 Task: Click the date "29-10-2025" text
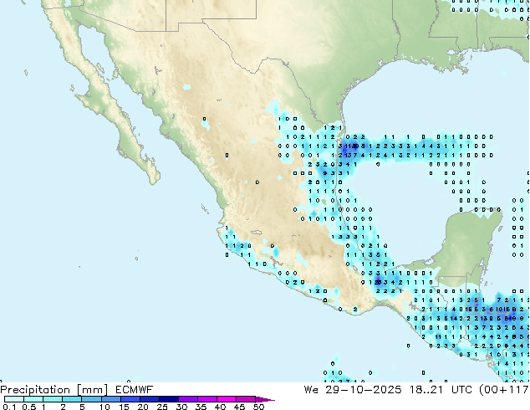click(364, 390)
